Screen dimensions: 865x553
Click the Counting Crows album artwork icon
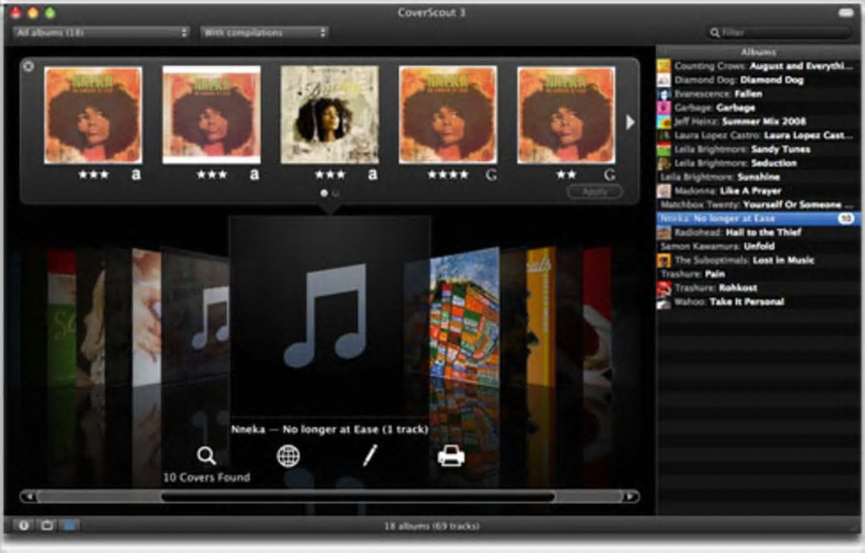(x=664, y=66)
